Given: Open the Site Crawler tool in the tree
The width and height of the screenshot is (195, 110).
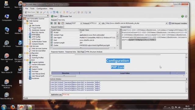Looking at the screenshot, I should pos(36,25).
